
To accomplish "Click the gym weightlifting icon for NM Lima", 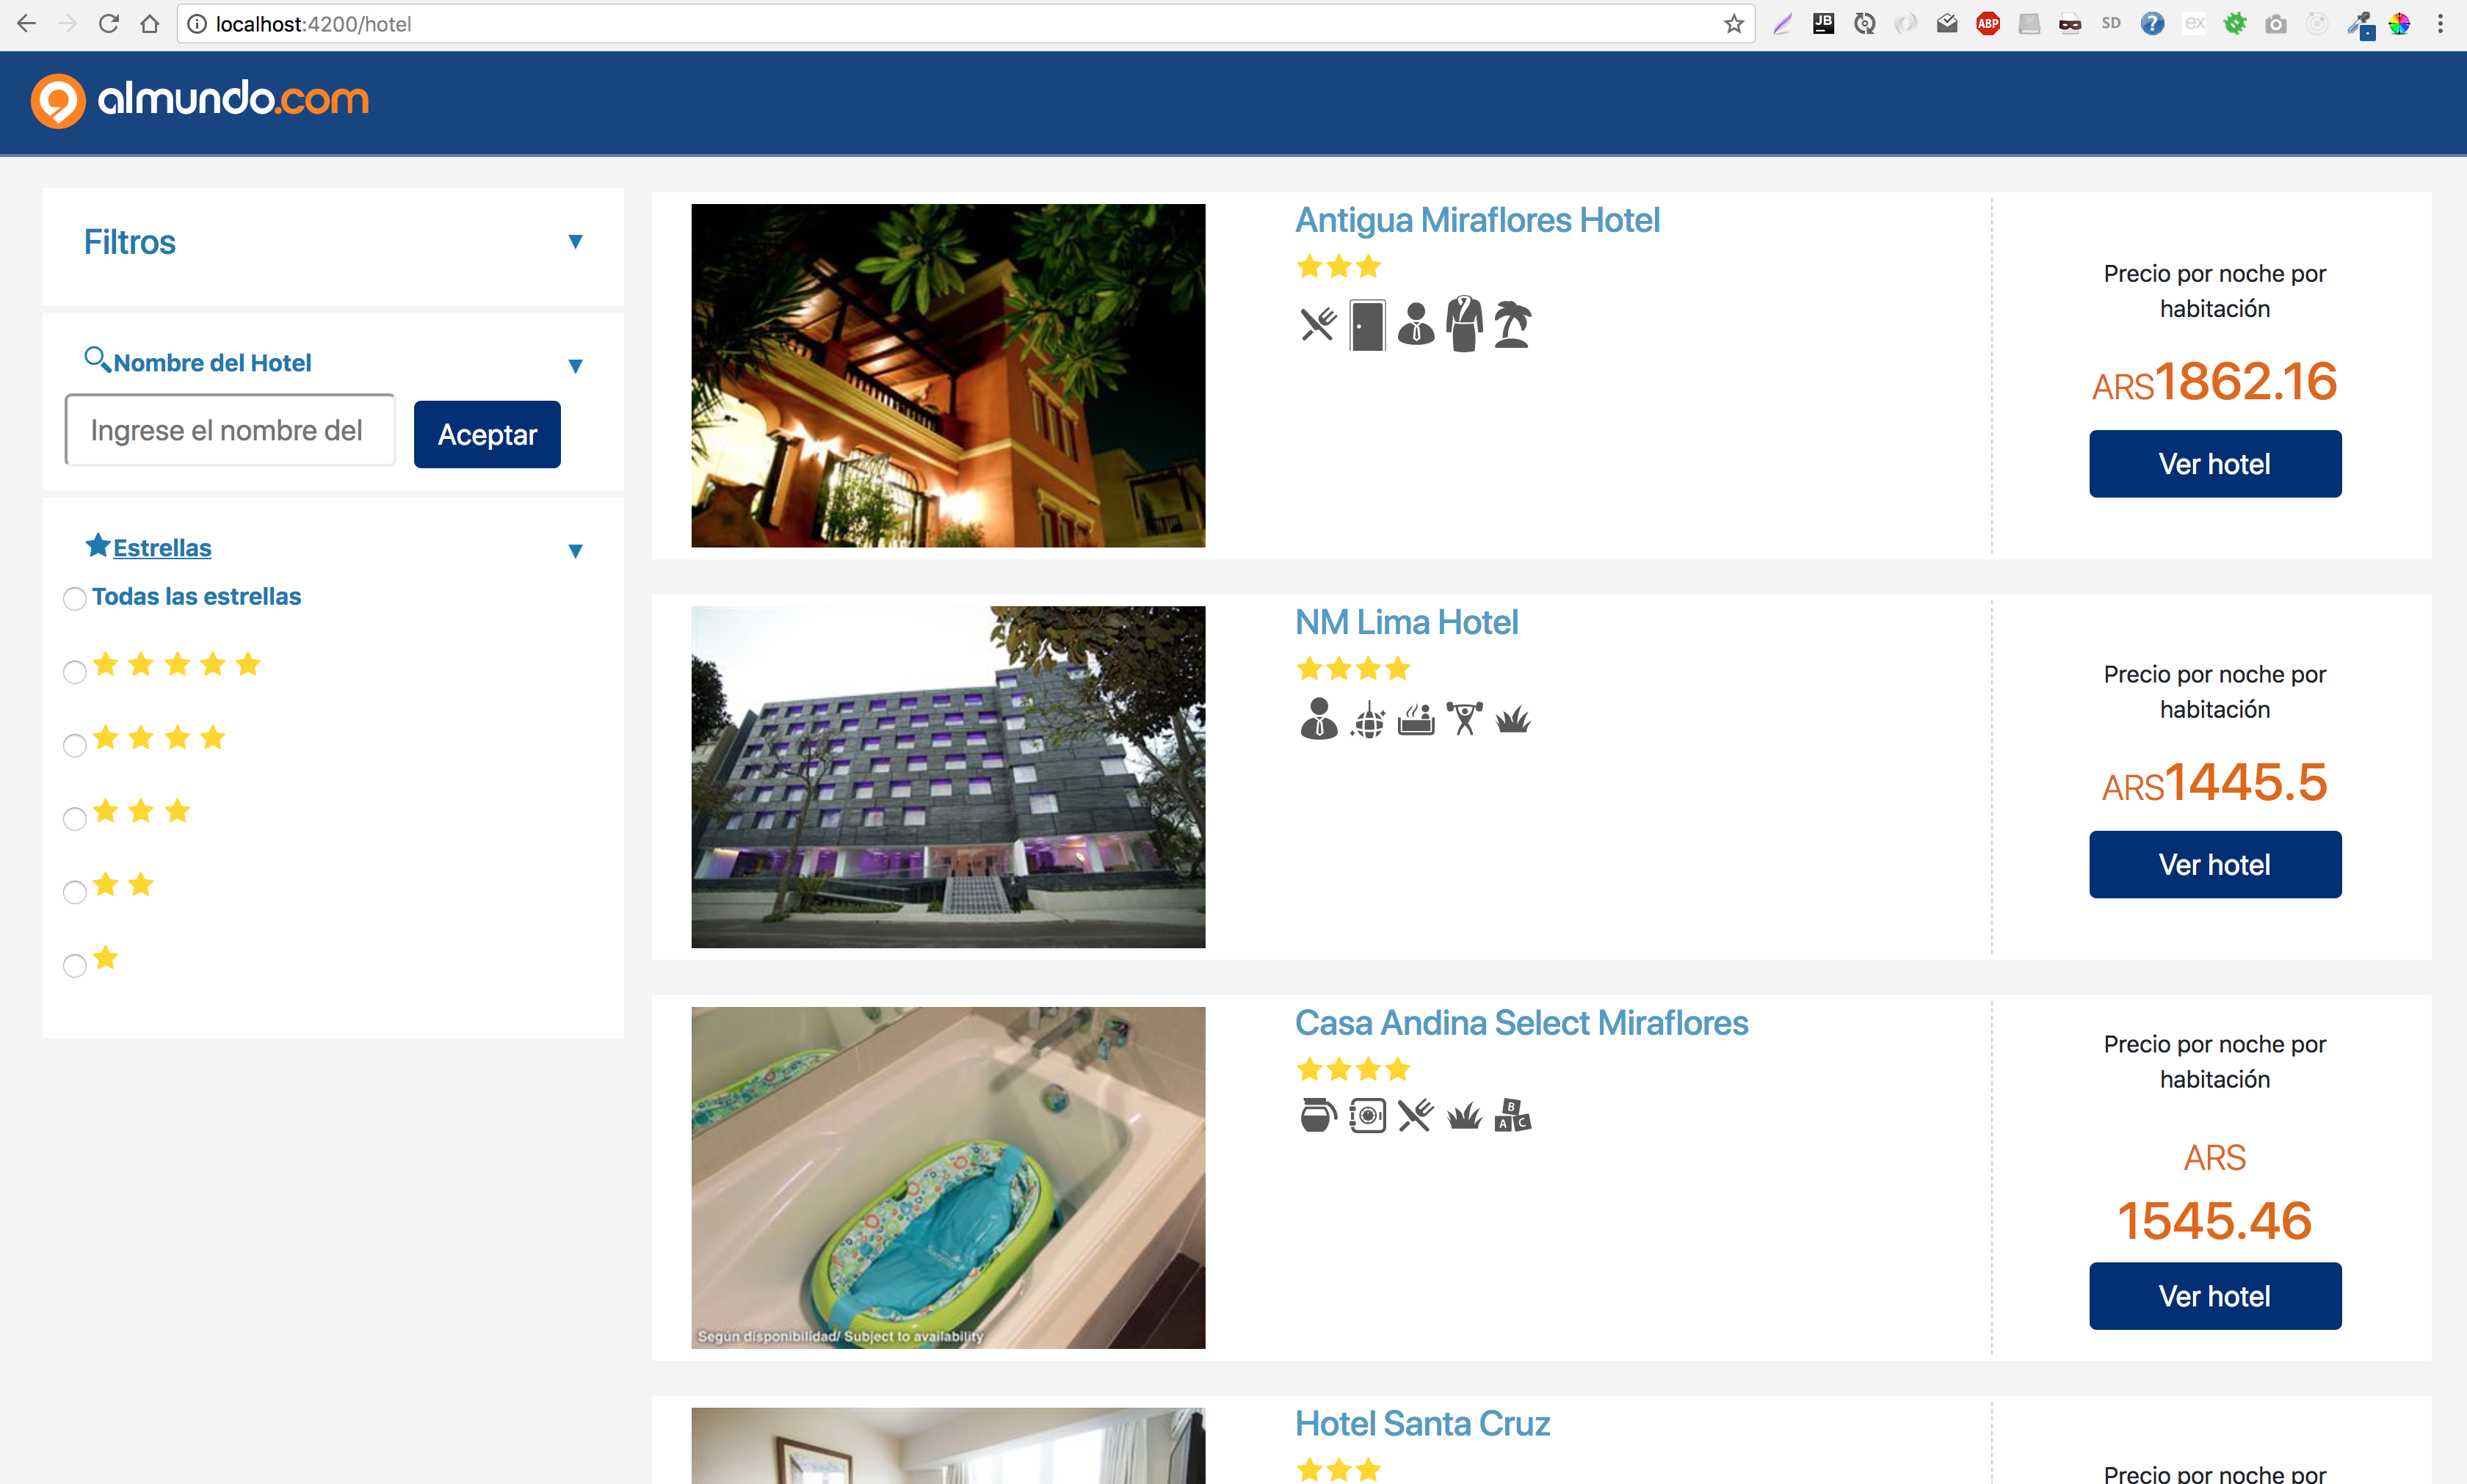I will click(x=1463, y=719).
